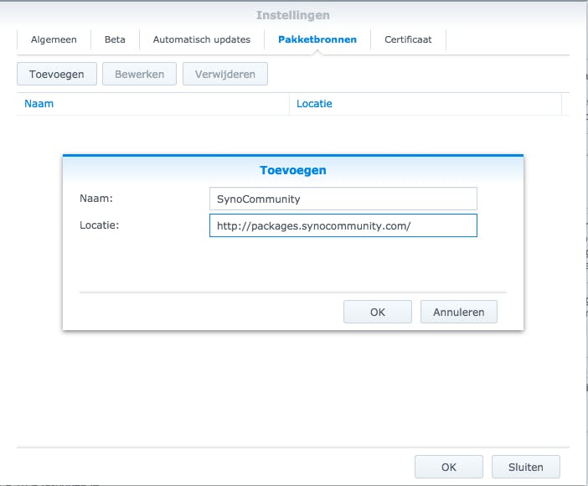Click the Locatie URL input field
The height and width of the screenshot is (486, 588).
[343, 225]
